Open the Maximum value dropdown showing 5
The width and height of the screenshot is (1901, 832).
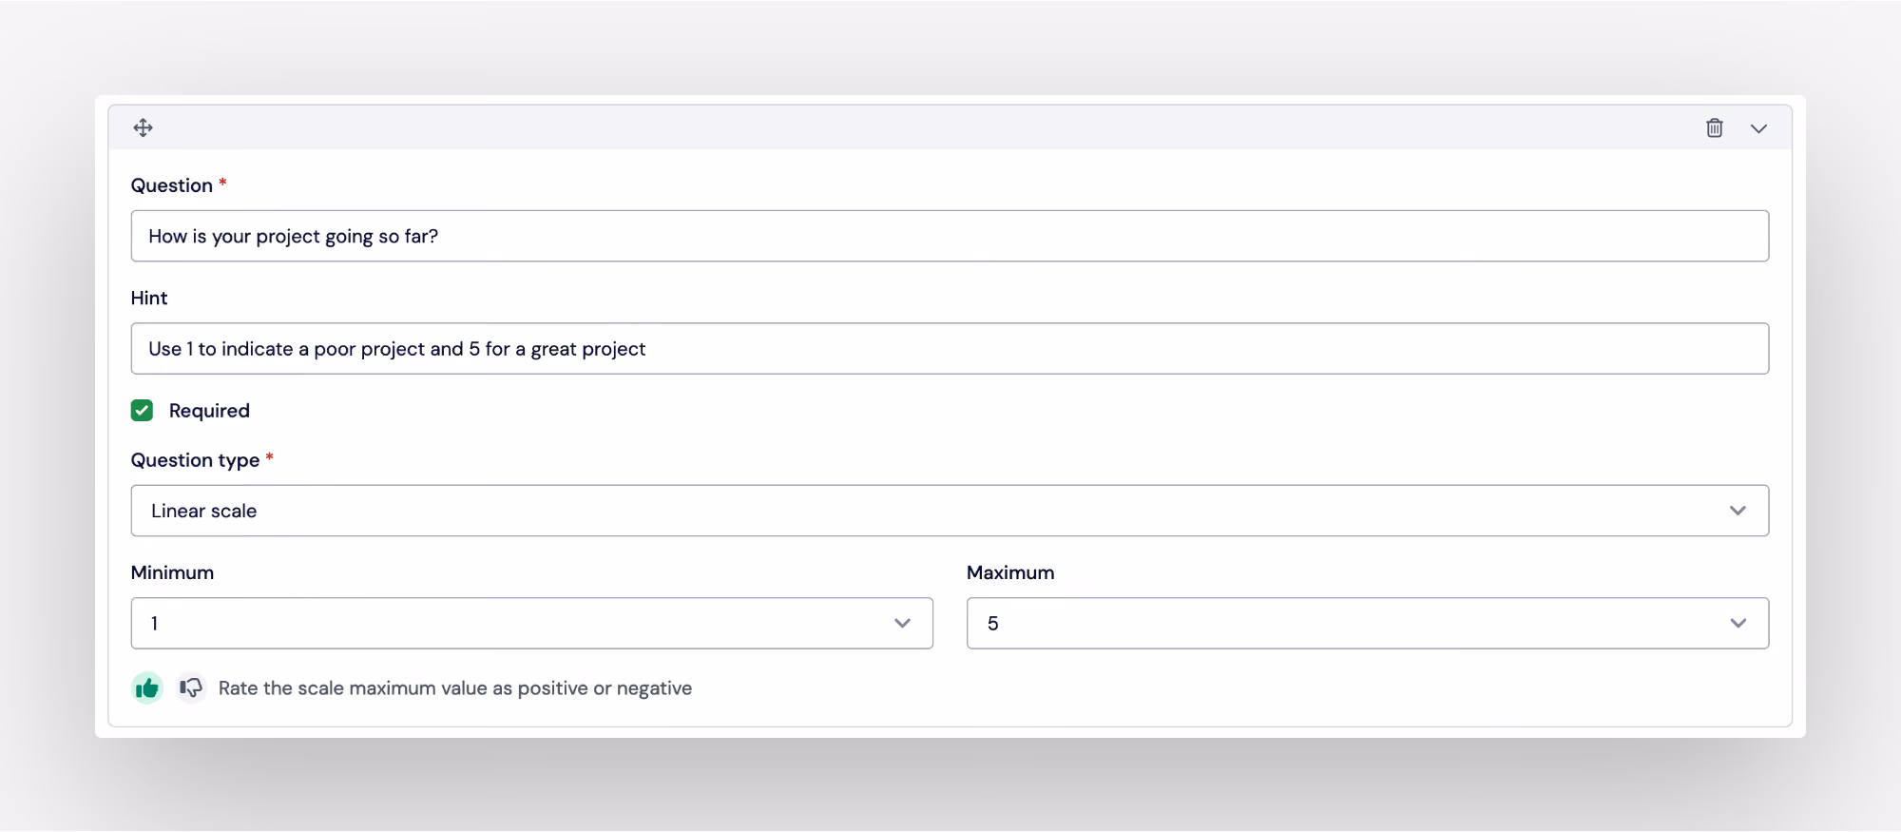coord(1368,624)
